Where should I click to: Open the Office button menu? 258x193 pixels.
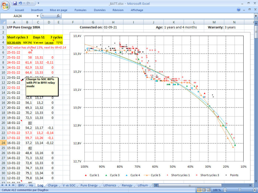tap(5, 6)
